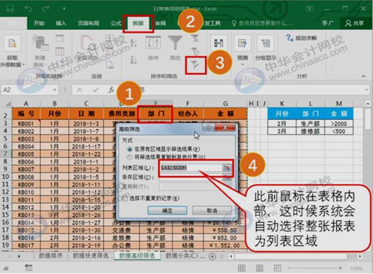Viewport: 373px width, 274px height.
Task: Click the 规划求解 solver button
Action: [x=302, y=38]
